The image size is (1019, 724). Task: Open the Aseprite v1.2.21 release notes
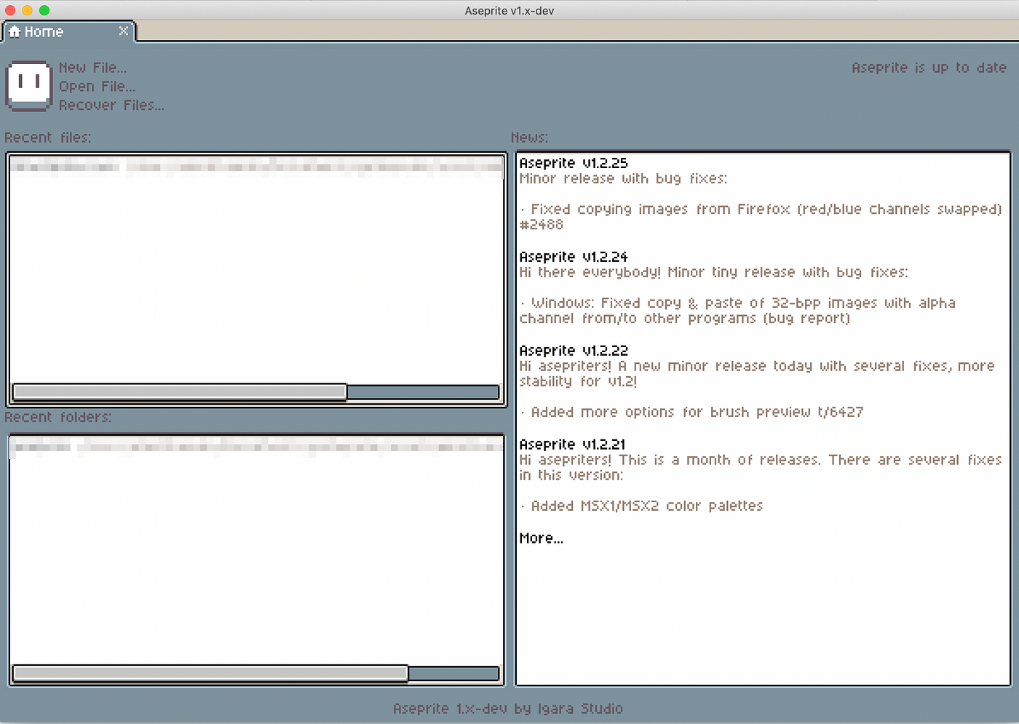click(x=574, y=444)
